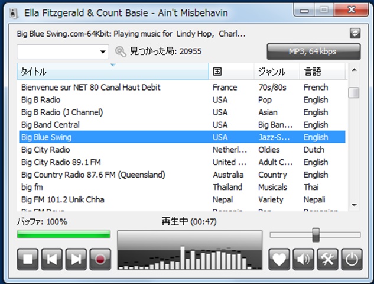Image resolution: width=374 pixels, height=284 pixels.
Task: Click the audio spectrum visualizer
Action: click(x=190, y=250)
